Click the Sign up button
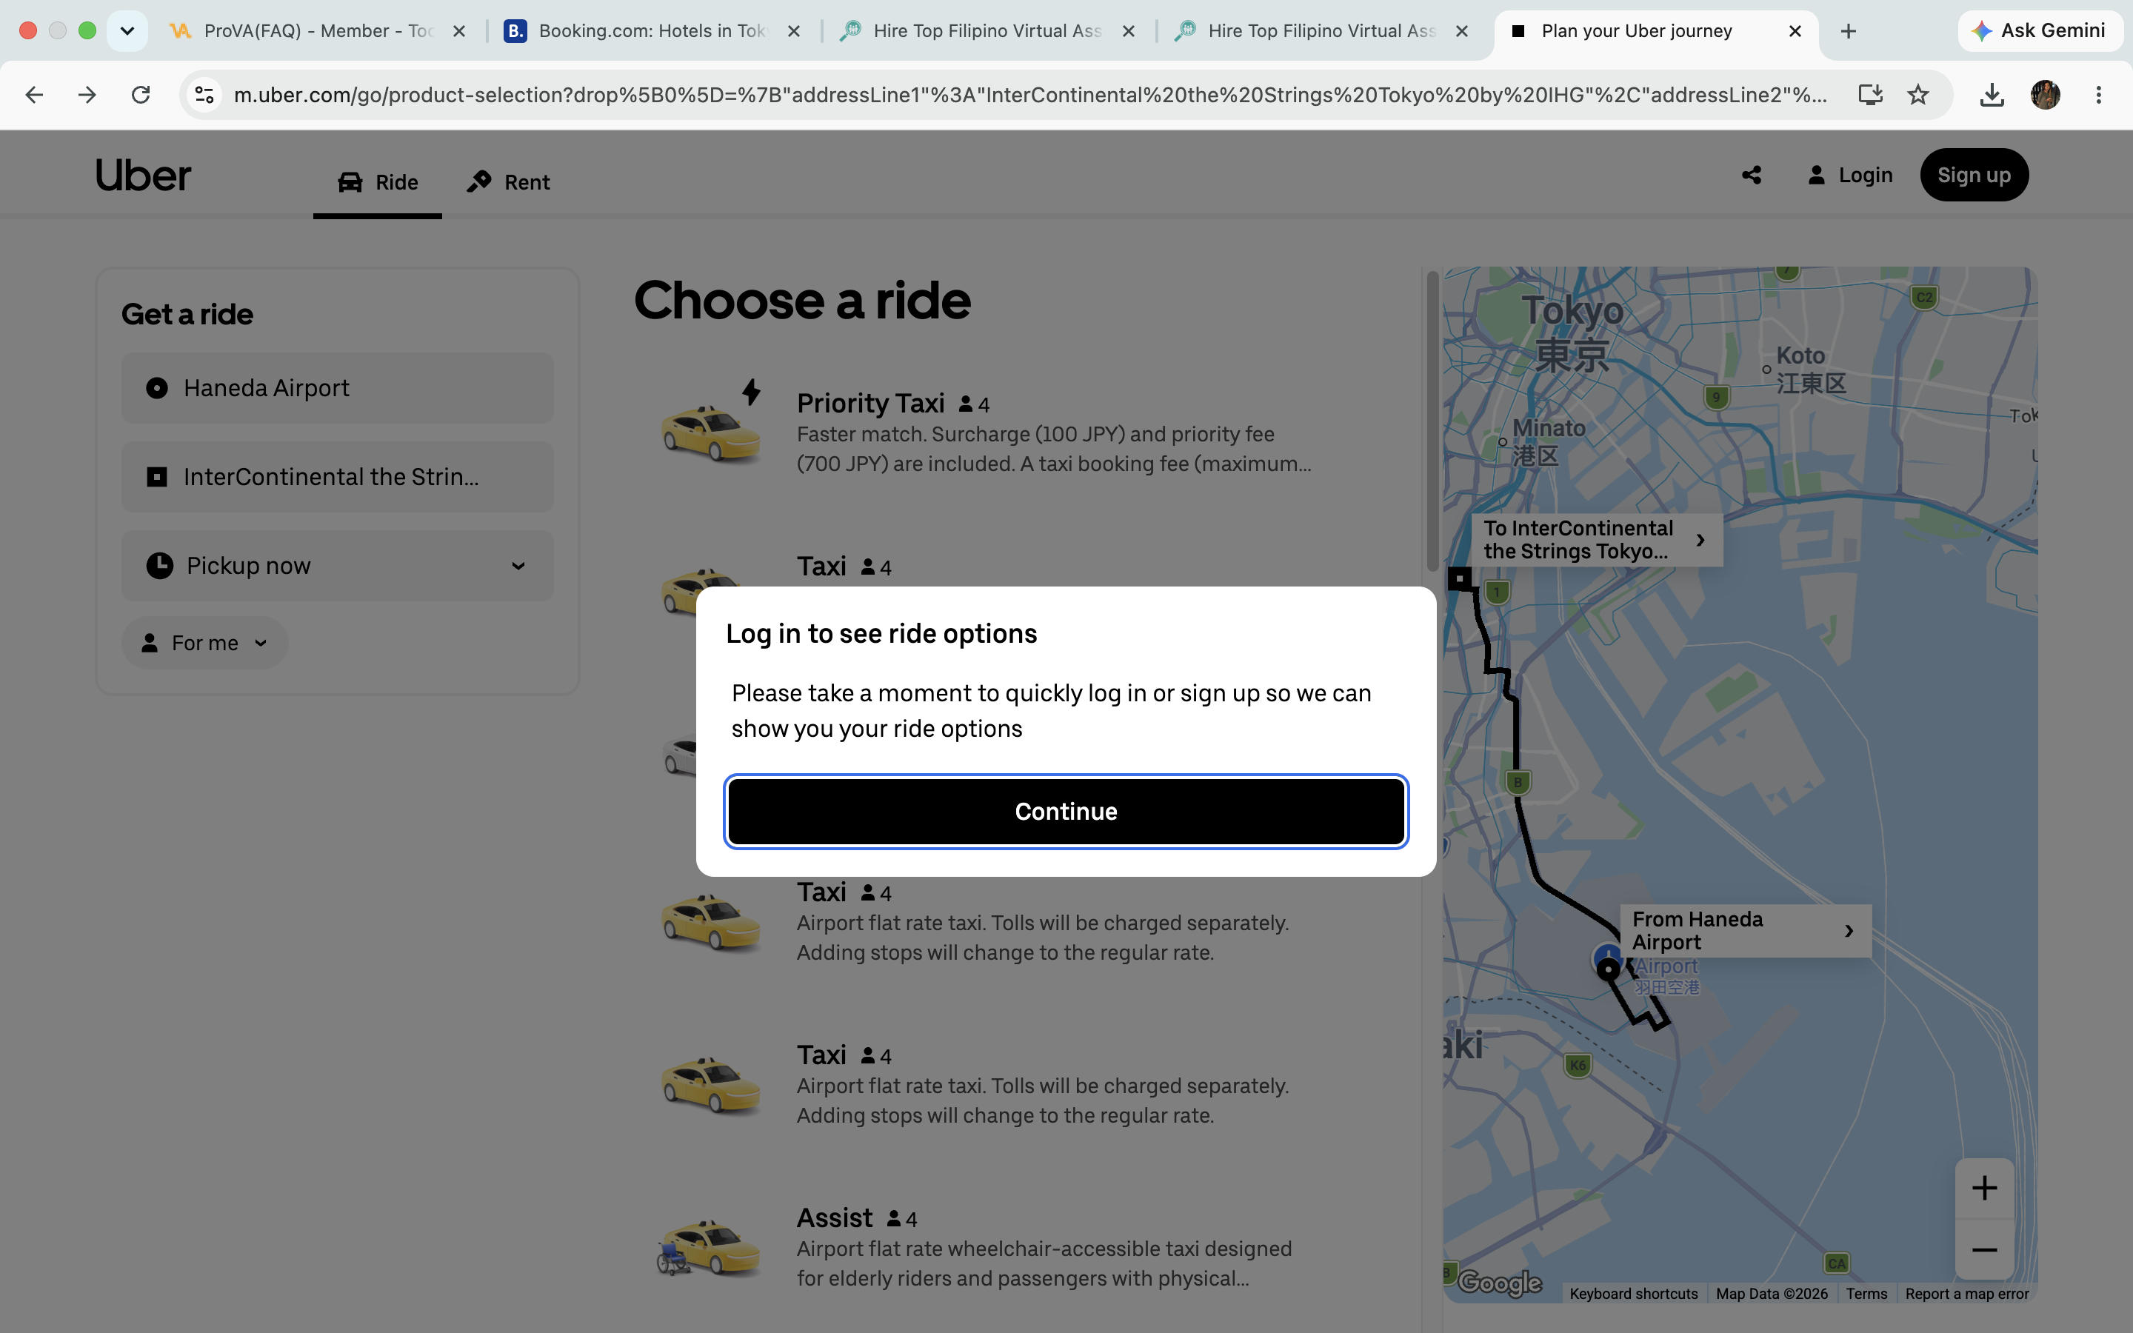 (x=1975, y=176)
